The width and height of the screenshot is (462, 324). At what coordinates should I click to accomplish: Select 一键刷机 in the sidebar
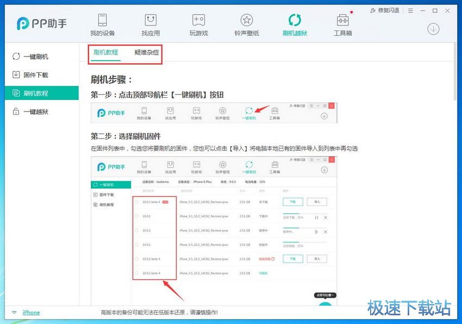[42, 57]
